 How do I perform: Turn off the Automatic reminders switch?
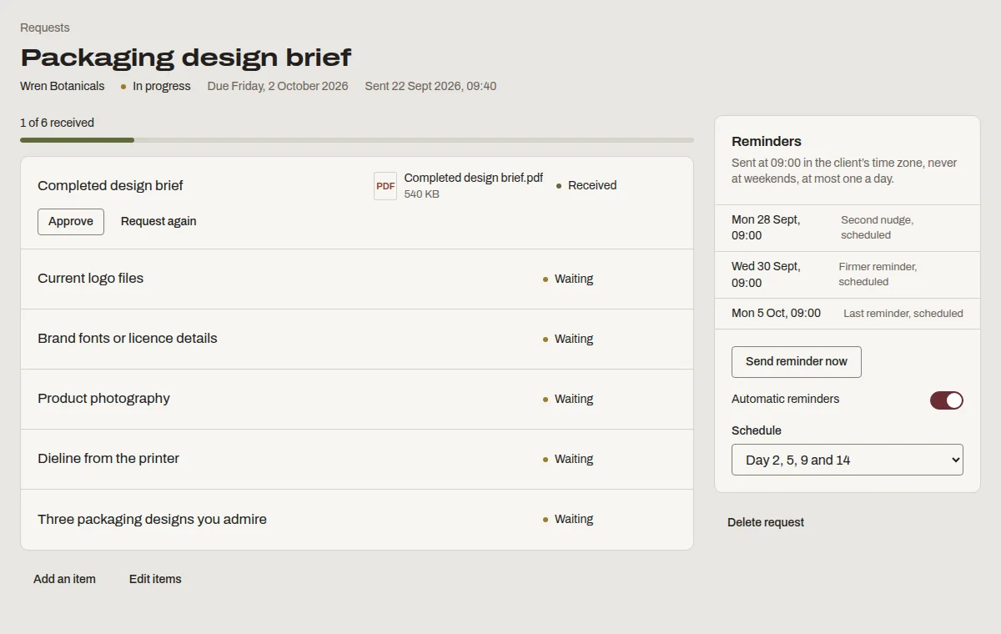coord(947,400)
